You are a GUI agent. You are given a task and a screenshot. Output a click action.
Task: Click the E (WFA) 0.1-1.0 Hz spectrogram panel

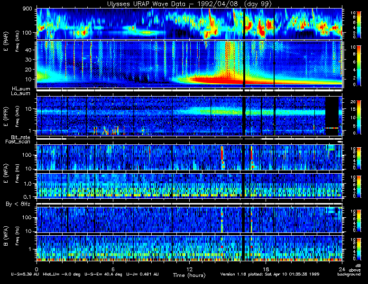tap(189, 186)
